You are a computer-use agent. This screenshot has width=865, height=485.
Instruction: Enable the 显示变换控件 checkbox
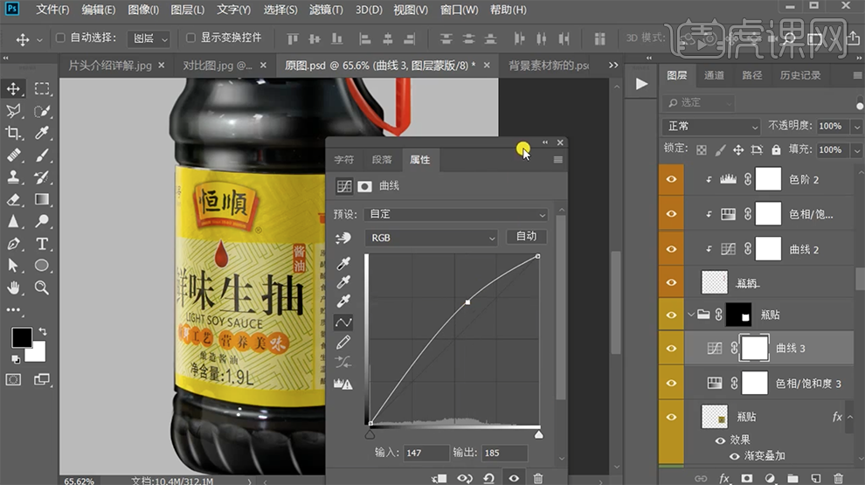pyautogui.click(x=191, y=38)
